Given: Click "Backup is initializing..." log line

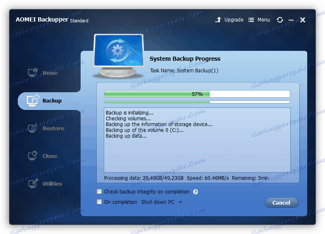Looking at the screenshot, I should pyautogui.click(x=129, y=113).
